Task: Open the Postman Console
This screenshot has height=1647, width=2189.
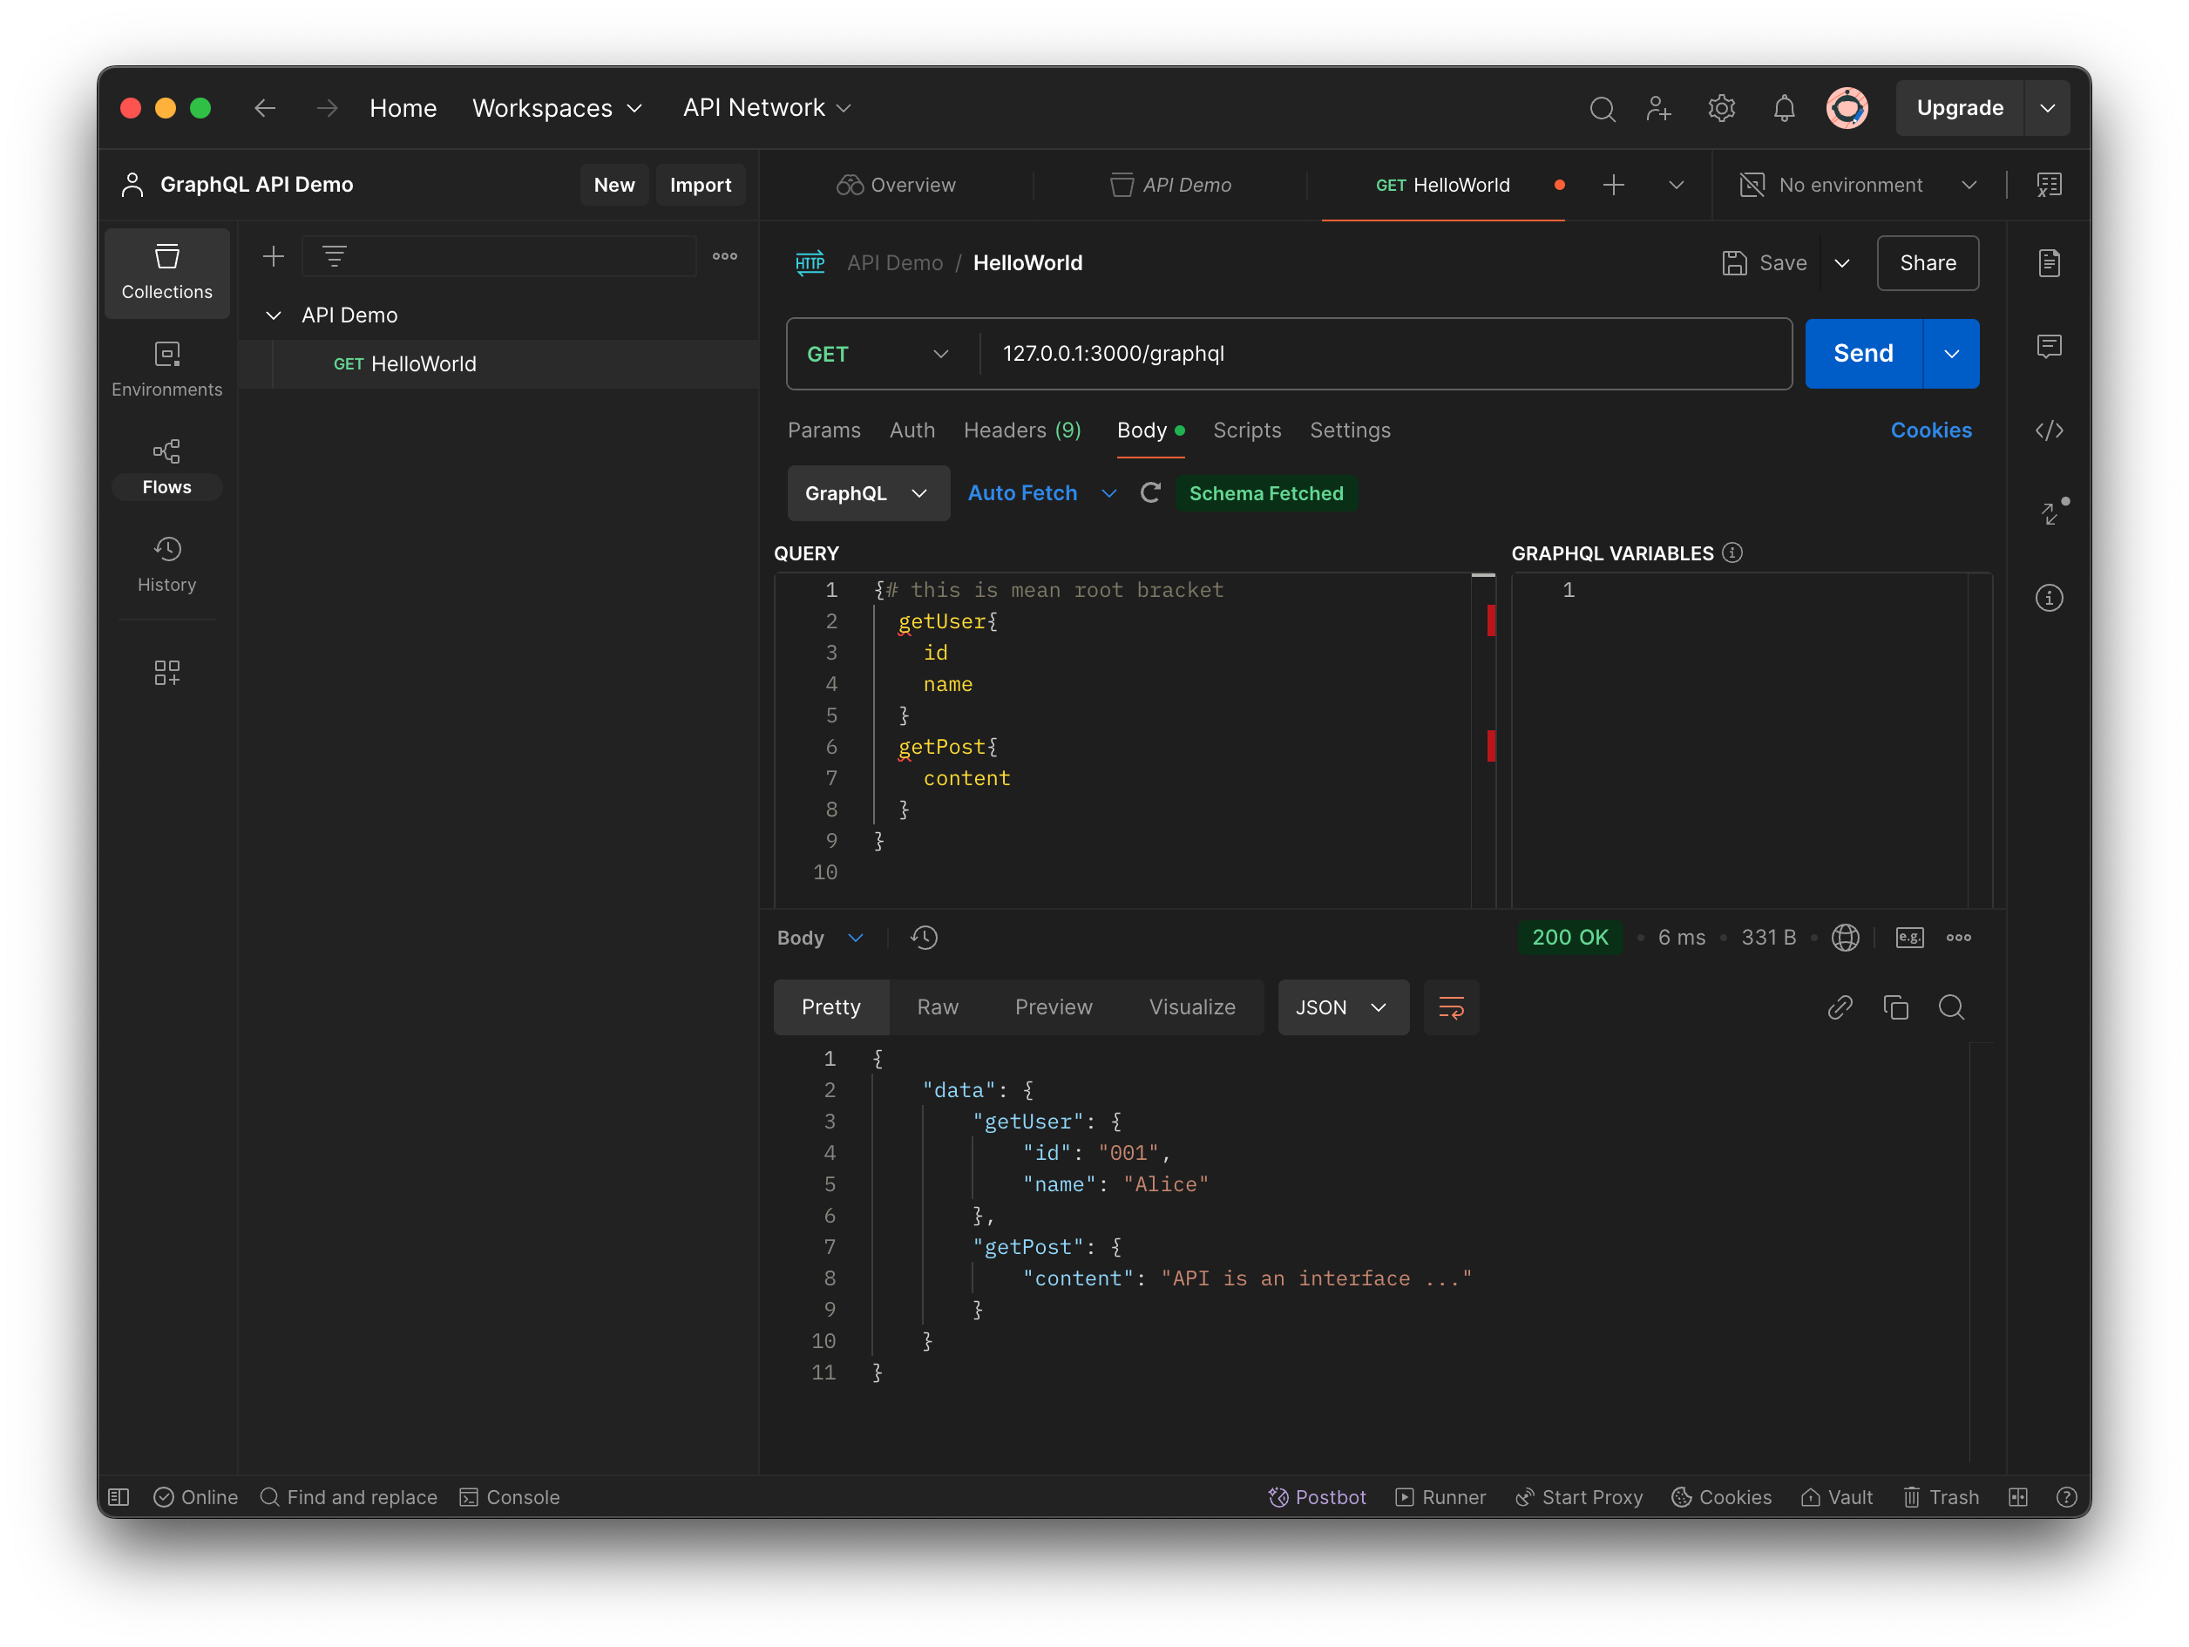Action: coord(509,1496)
